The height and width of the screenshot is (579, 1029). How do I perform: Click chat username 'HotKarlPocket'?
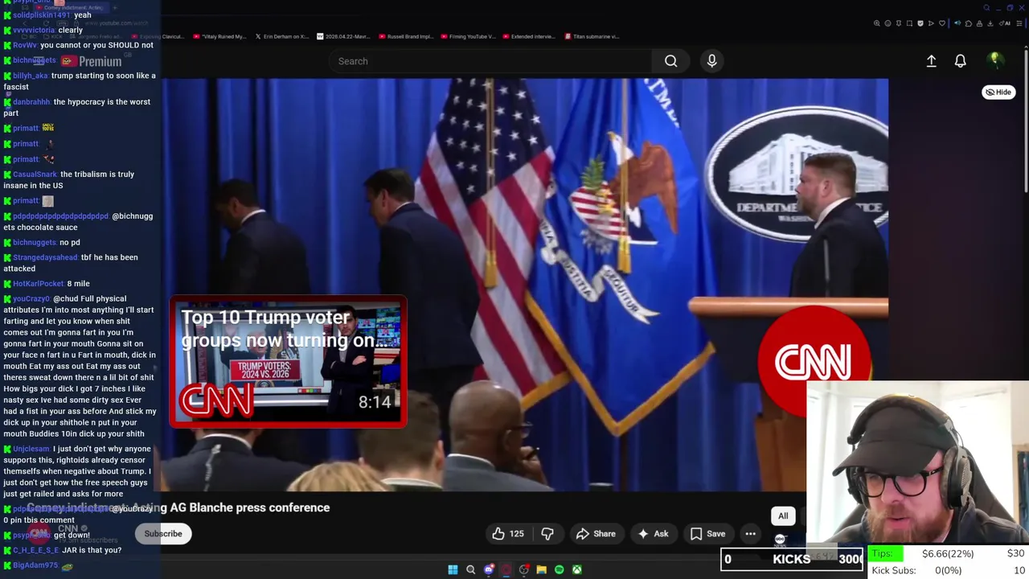coord(38,284)
